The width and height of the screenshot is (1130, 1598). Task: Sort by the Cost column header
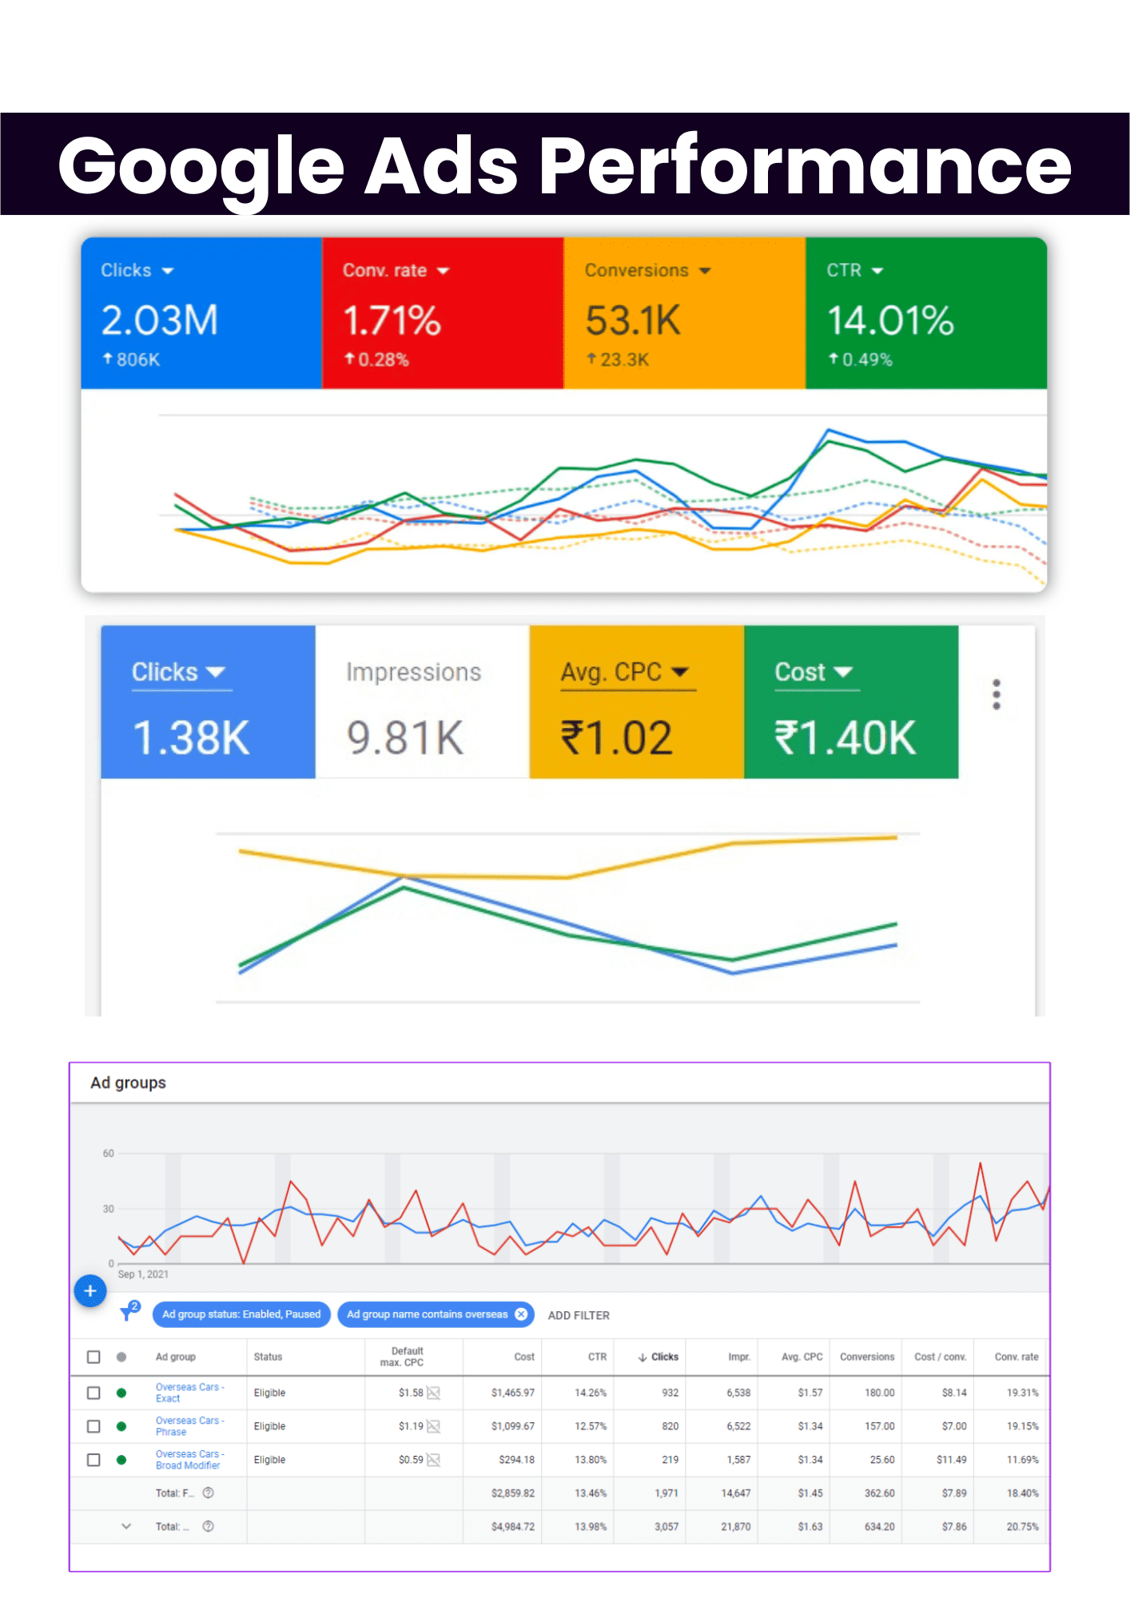coord(524,1357)
